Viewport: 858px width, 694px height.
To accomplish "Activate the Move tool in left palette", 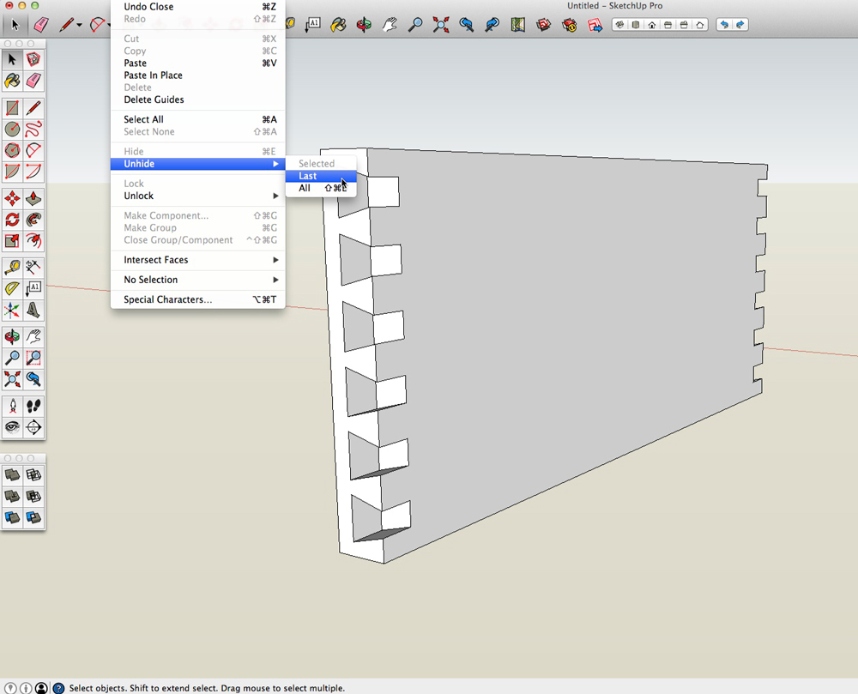I will coord(12,199).
